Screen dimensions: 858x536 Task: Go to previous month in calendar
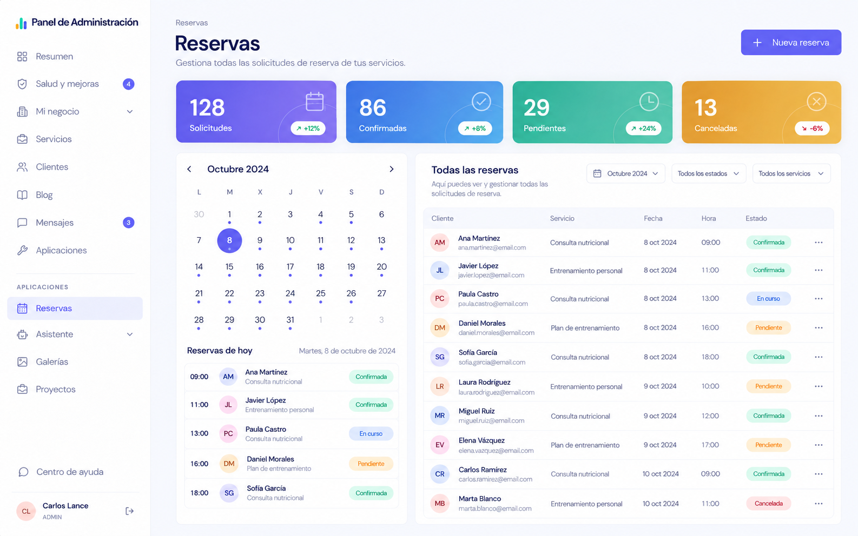tap(189, 169)
